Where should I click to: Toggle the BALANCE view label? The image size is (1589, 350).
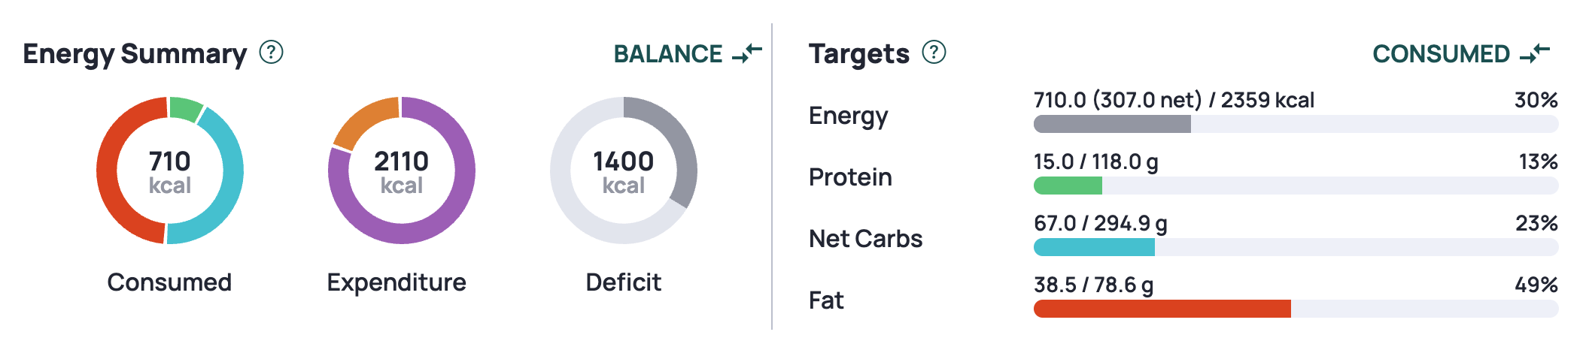pos(668,54)
